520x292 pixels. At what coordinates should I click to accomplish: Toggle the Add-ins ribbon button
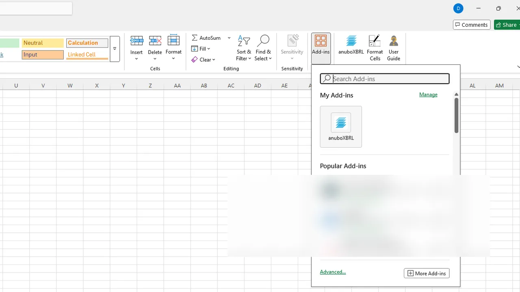tap(321, 48)
